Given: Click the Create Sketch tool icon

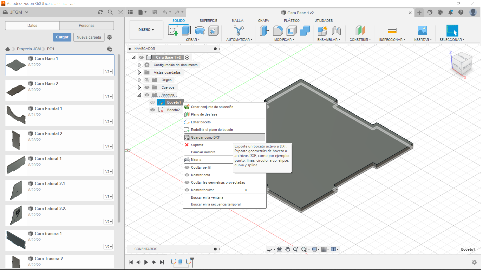Looking at the screenshot, I should click(x=173, y=31).
